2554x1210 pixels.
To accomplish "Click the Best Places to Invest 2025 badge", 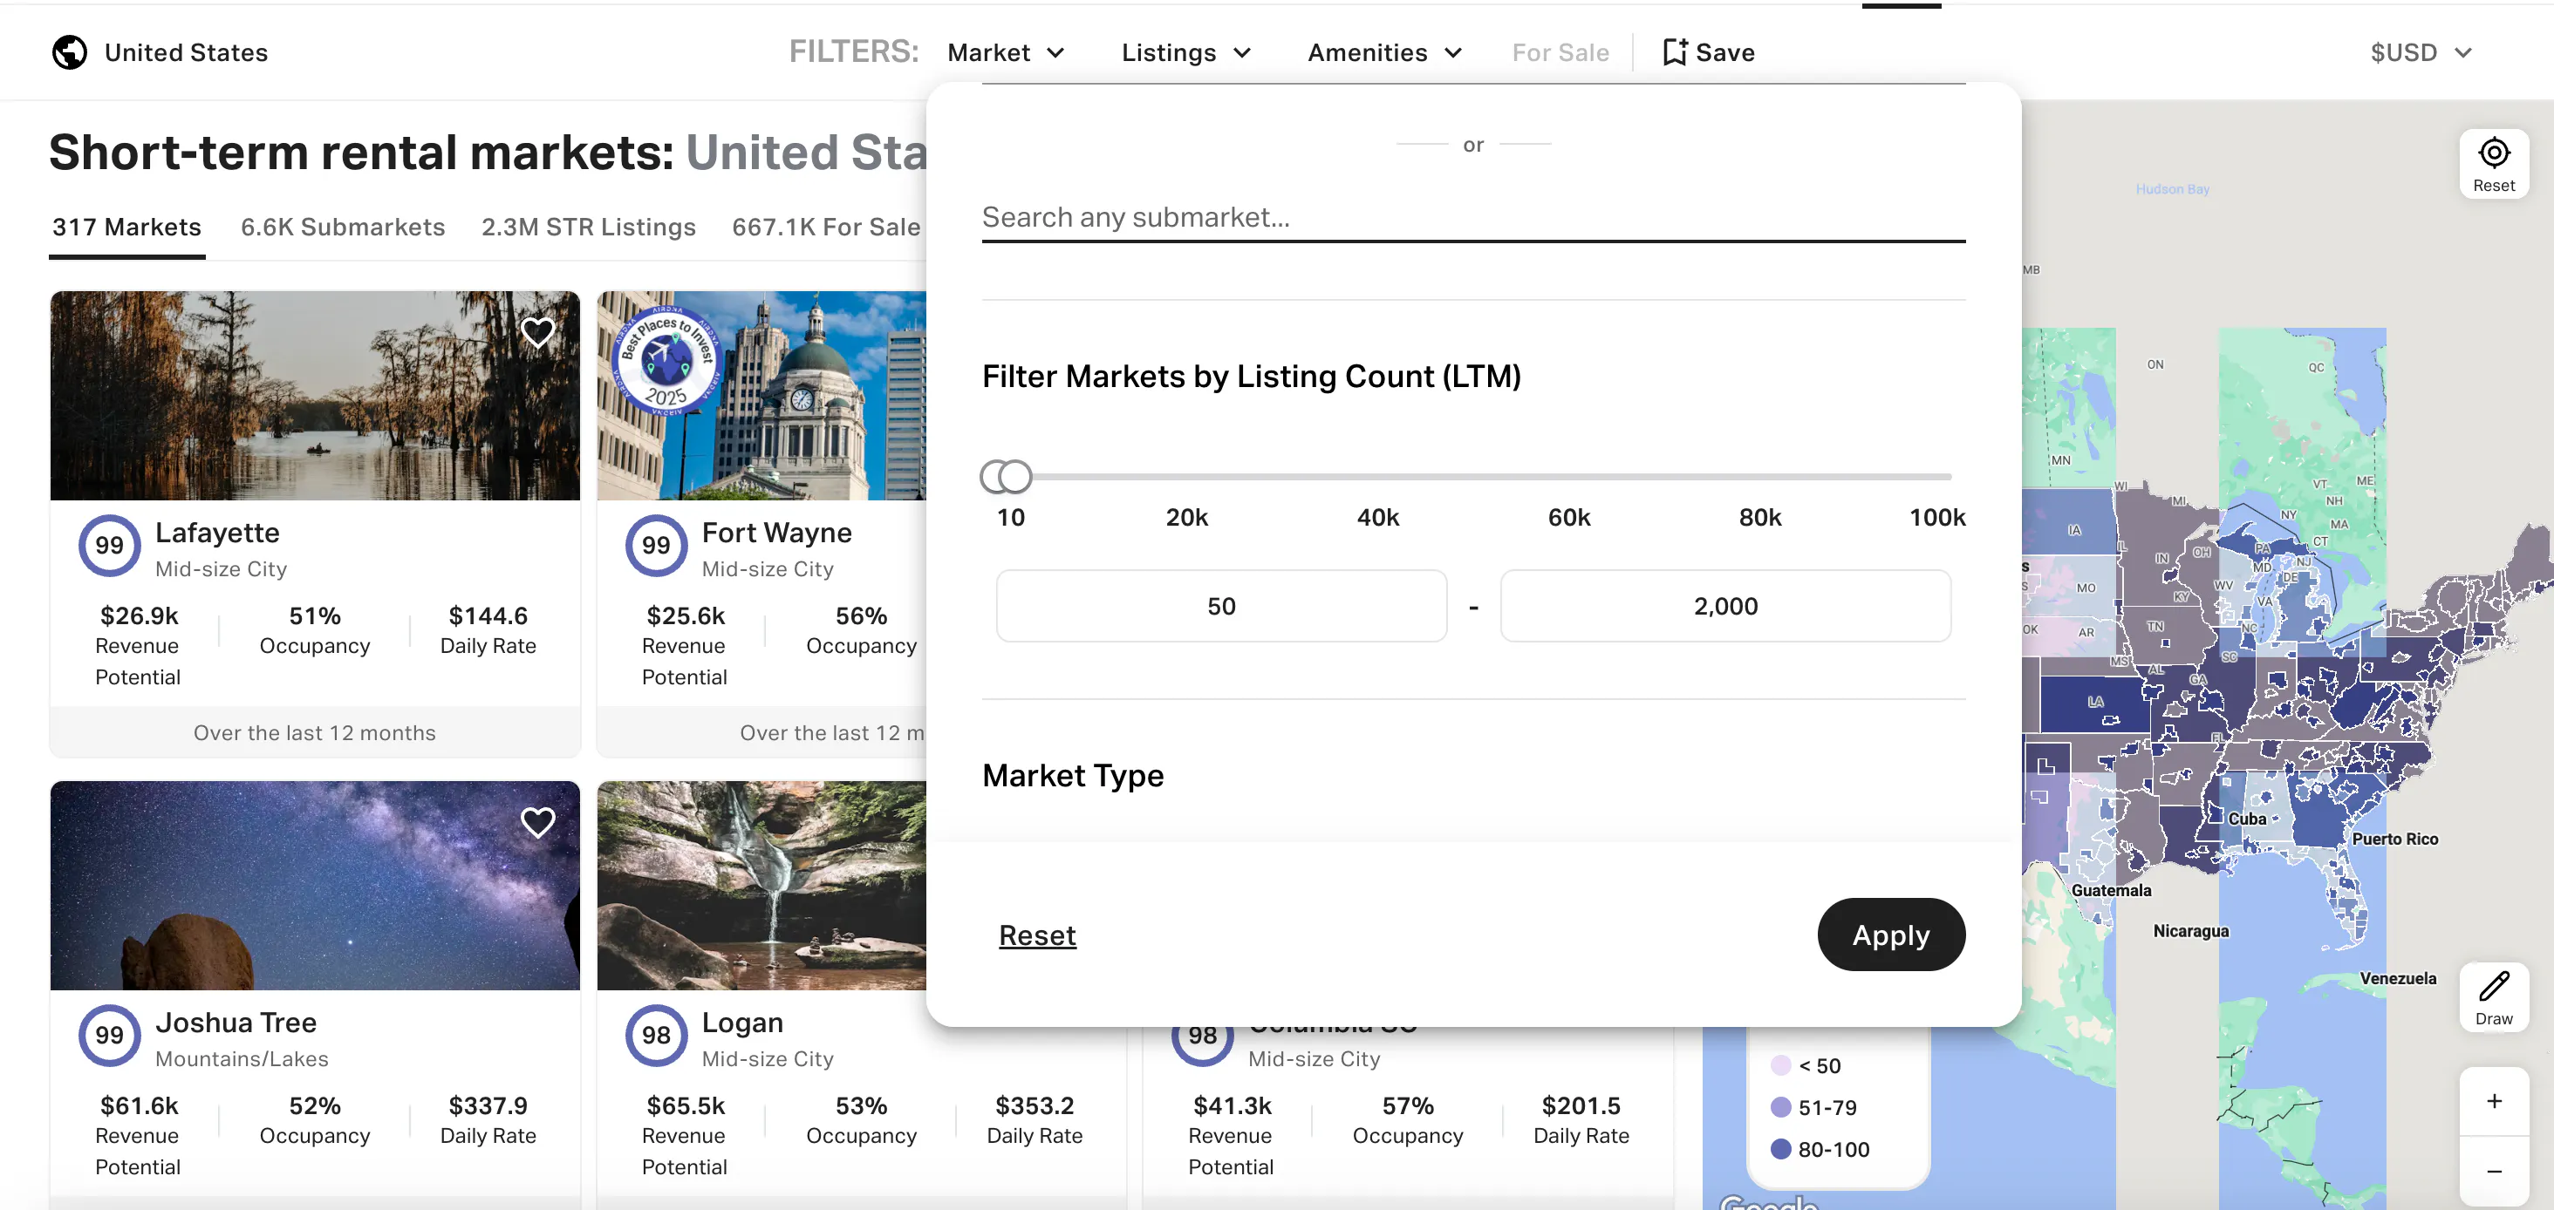I will [x=666, y=360].
